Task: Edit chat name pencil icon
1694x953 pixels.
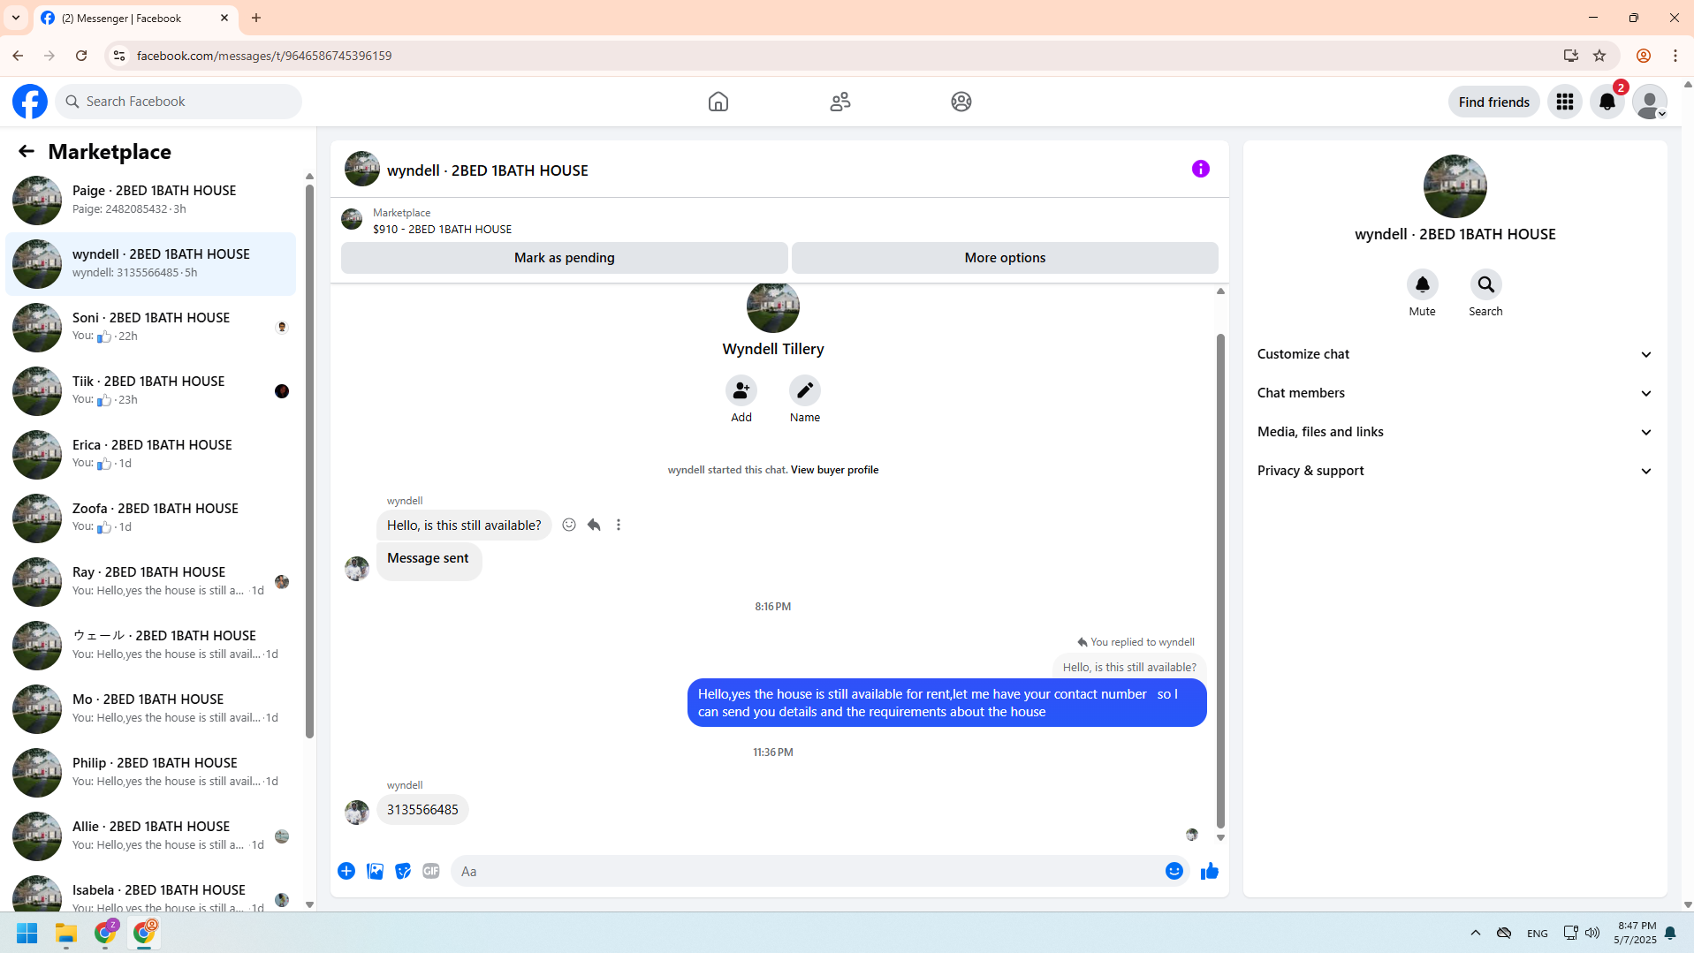Action: [804, 390]
